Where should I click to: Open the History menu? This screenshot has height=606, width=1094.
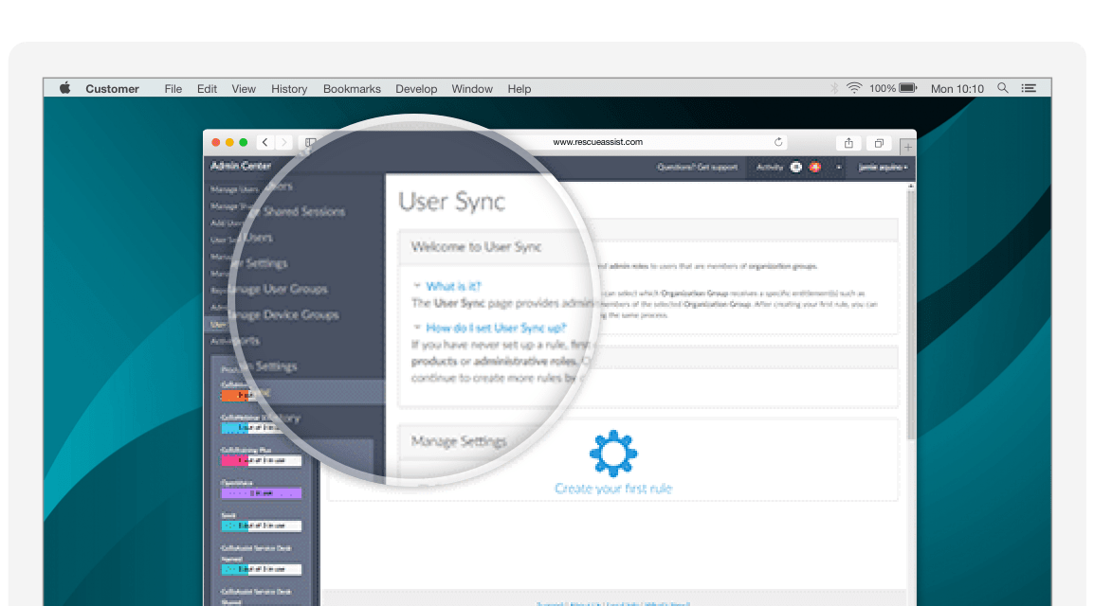pos(289,89)
